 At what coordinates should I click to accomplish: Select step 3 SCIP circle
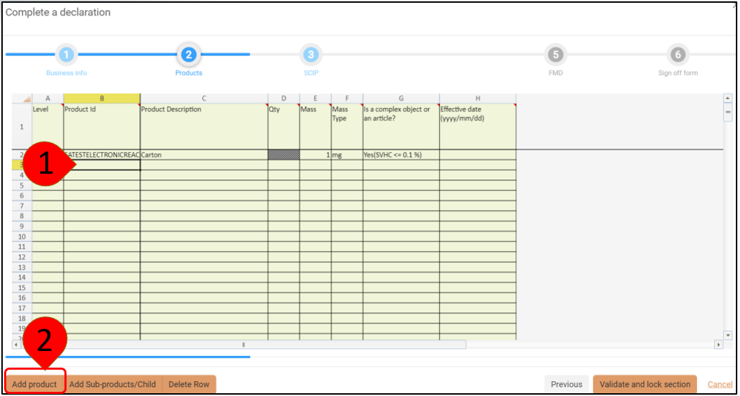(x=311, y=54)
